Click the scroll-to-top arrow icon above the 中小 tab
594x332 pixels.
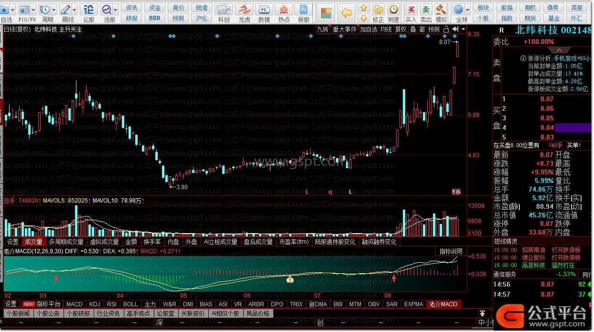(483, 313)
